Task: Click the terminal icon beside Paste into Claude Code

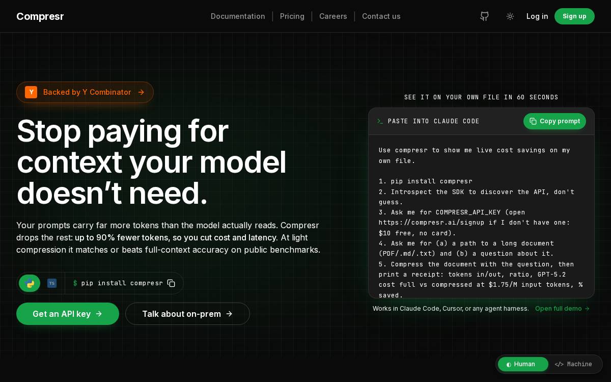Action: coord(380,121)
